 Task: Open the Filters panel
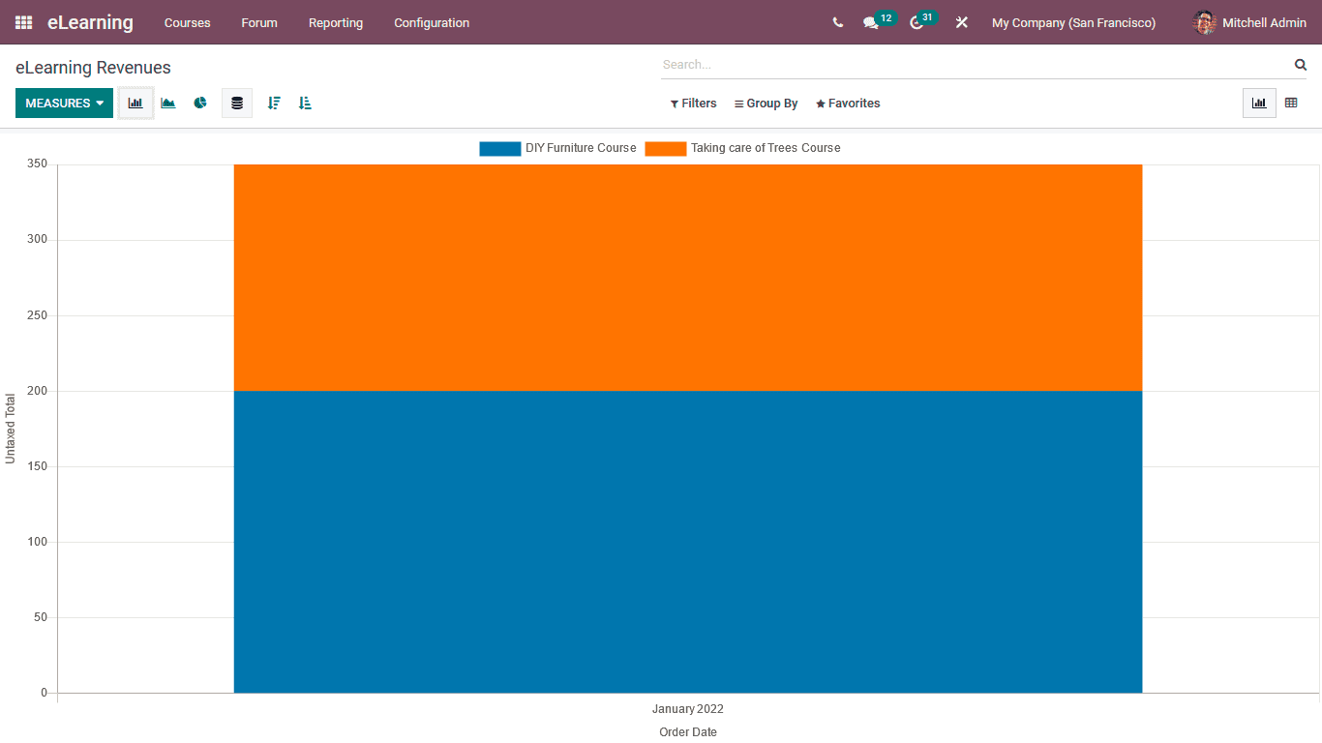pyautogui.click(x=693, y=103)
